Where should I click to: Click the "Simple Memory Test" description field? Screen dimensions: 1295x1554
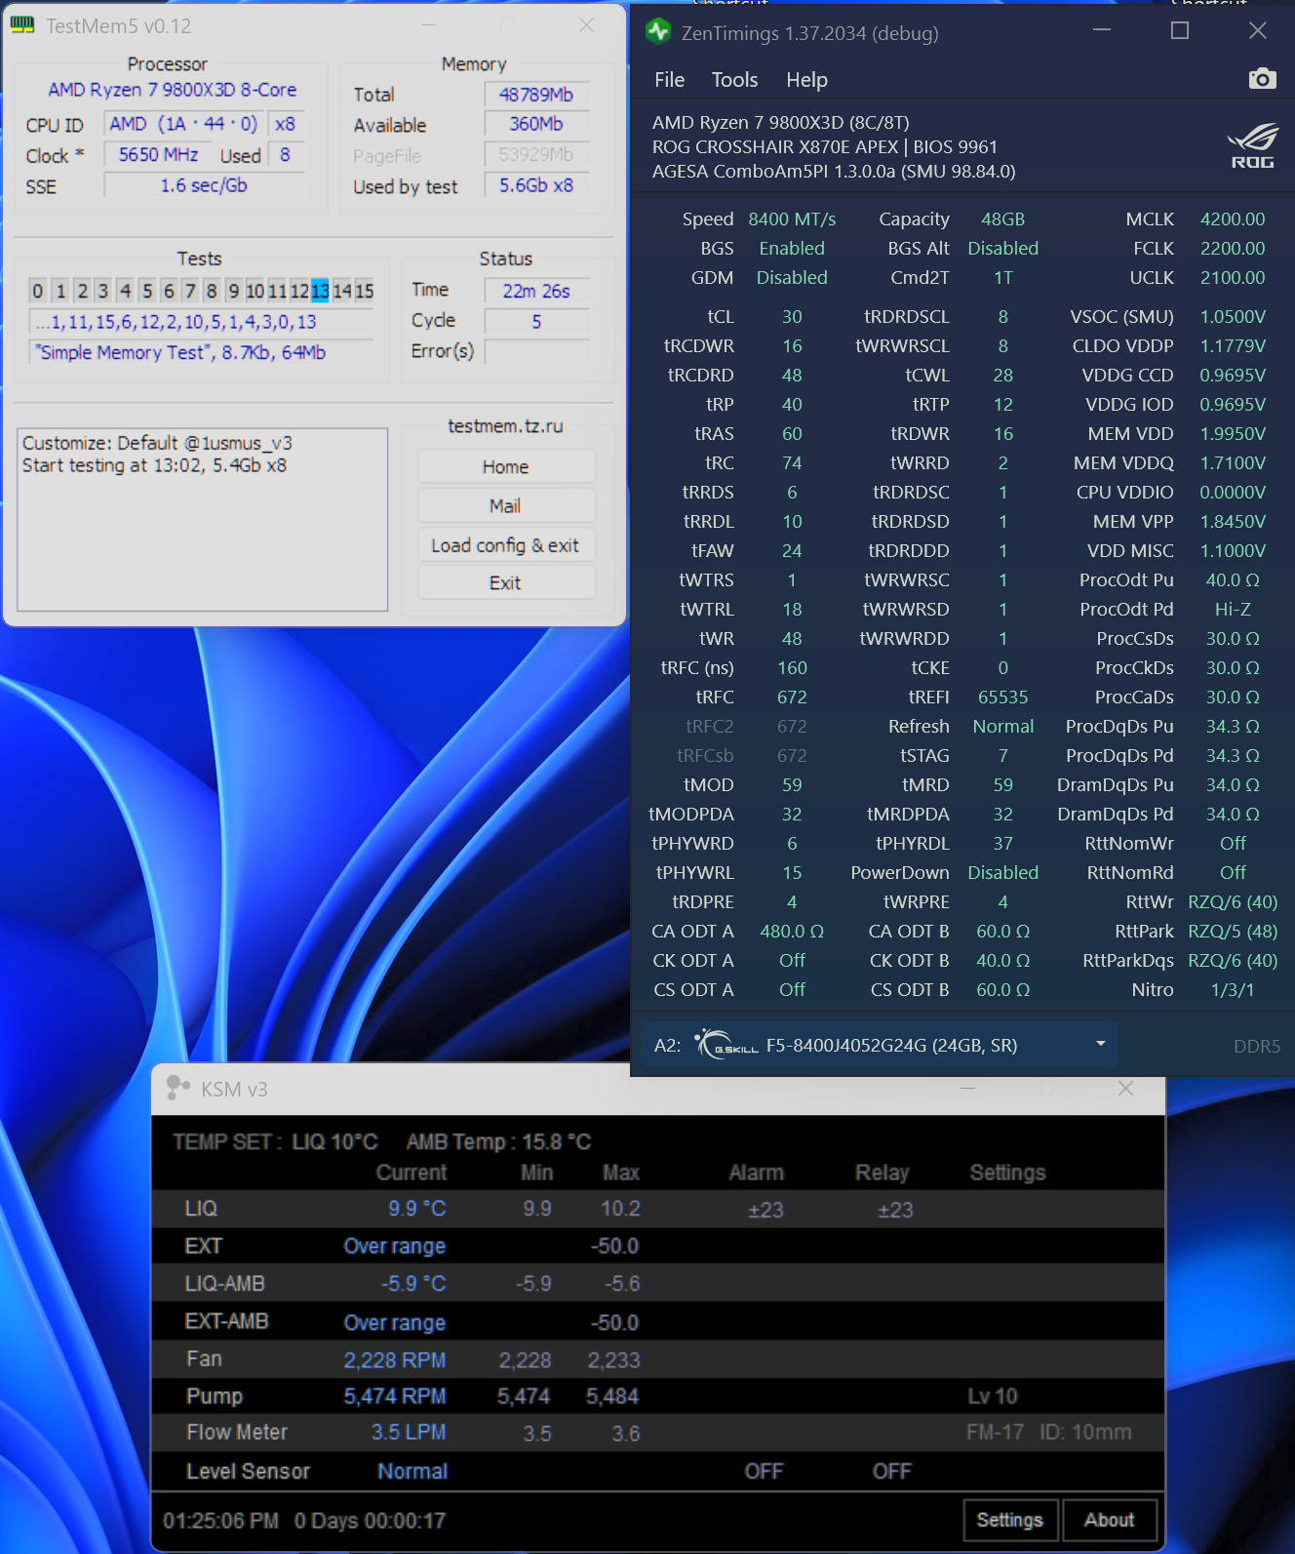(x=201, y=352)
